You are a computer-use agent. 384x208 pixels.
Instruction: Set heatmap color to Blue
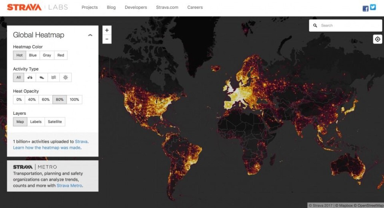33,55
